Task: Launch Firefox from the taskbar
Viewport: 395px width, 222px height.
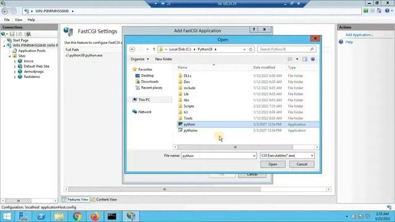Action: pos(95,216)
